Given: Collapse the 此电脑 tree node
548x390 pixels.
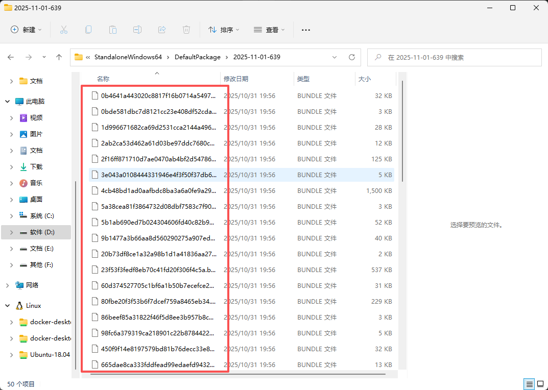Looking at the screenshot, I should pyautogui.click(x=7, y=102).
